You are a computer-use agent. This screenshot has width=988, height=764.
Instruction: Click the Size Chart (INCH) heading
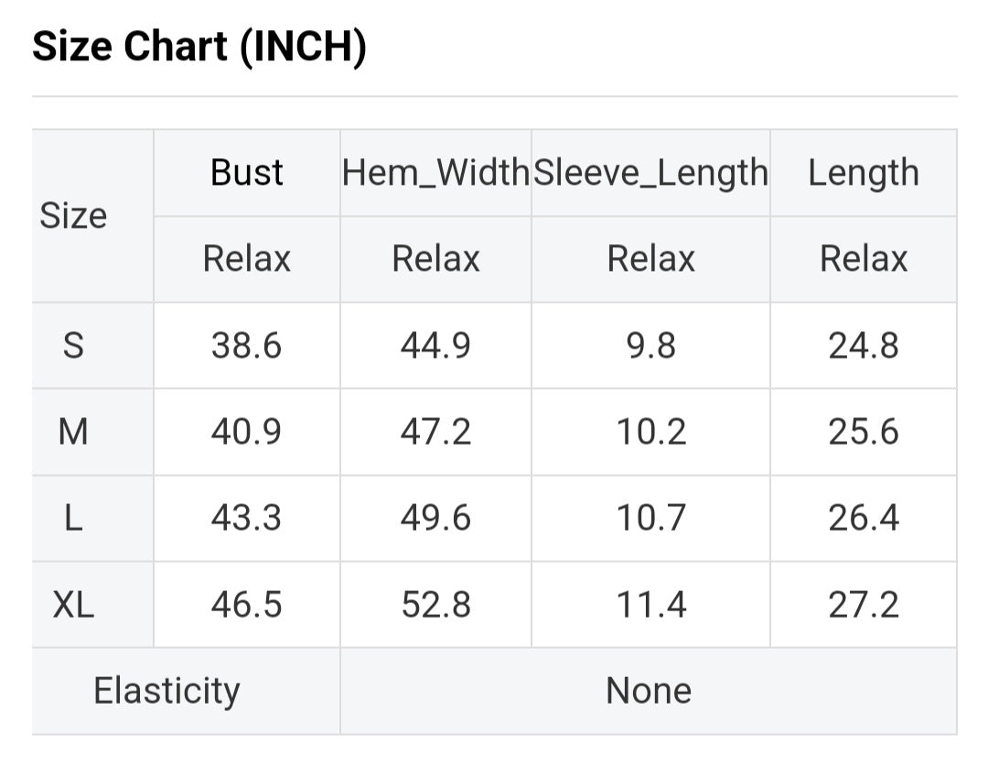(199, 47)
